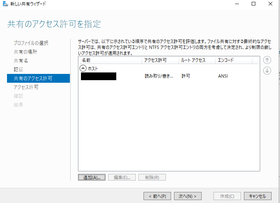This screenshot has width=280, height=203.
Task: Click 追加(A)... button
Action: [92, 178]
